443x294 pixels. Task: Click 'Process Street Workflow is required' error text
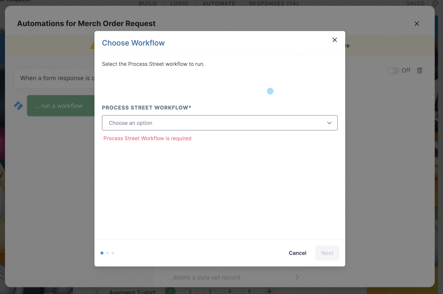click(x=147, y=138)
